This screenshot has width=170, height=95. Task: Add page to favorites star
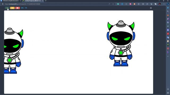pos(113,4)
